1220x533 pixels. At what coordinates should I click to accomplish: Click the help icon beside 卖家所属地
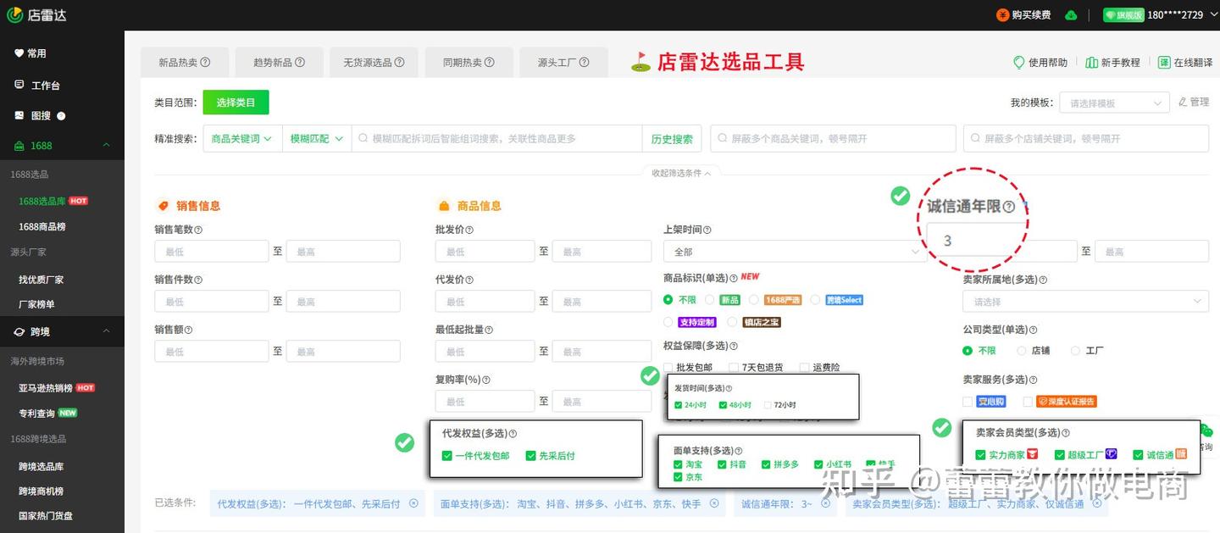tap(1043, 280)
